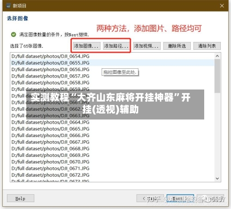Click the scrollbar down arrow of the image list
This screenshot has height=209, width=231.
[x=217, y=179]
